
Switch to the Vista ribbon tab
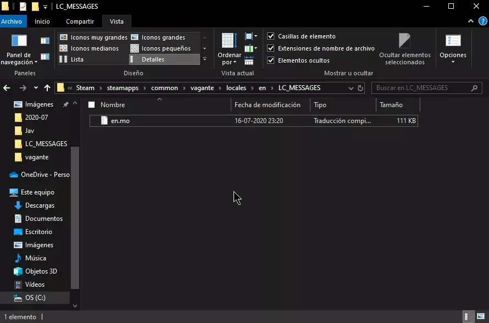click(116, 21)
